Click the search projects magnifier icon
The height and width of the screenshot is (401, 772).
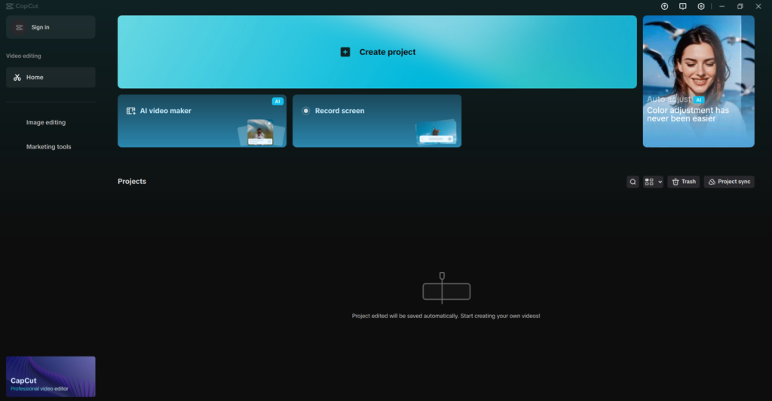point(633,182)
